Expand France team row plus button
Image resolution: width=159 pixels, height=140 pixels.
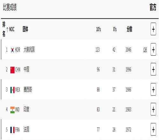coord(153,129)
